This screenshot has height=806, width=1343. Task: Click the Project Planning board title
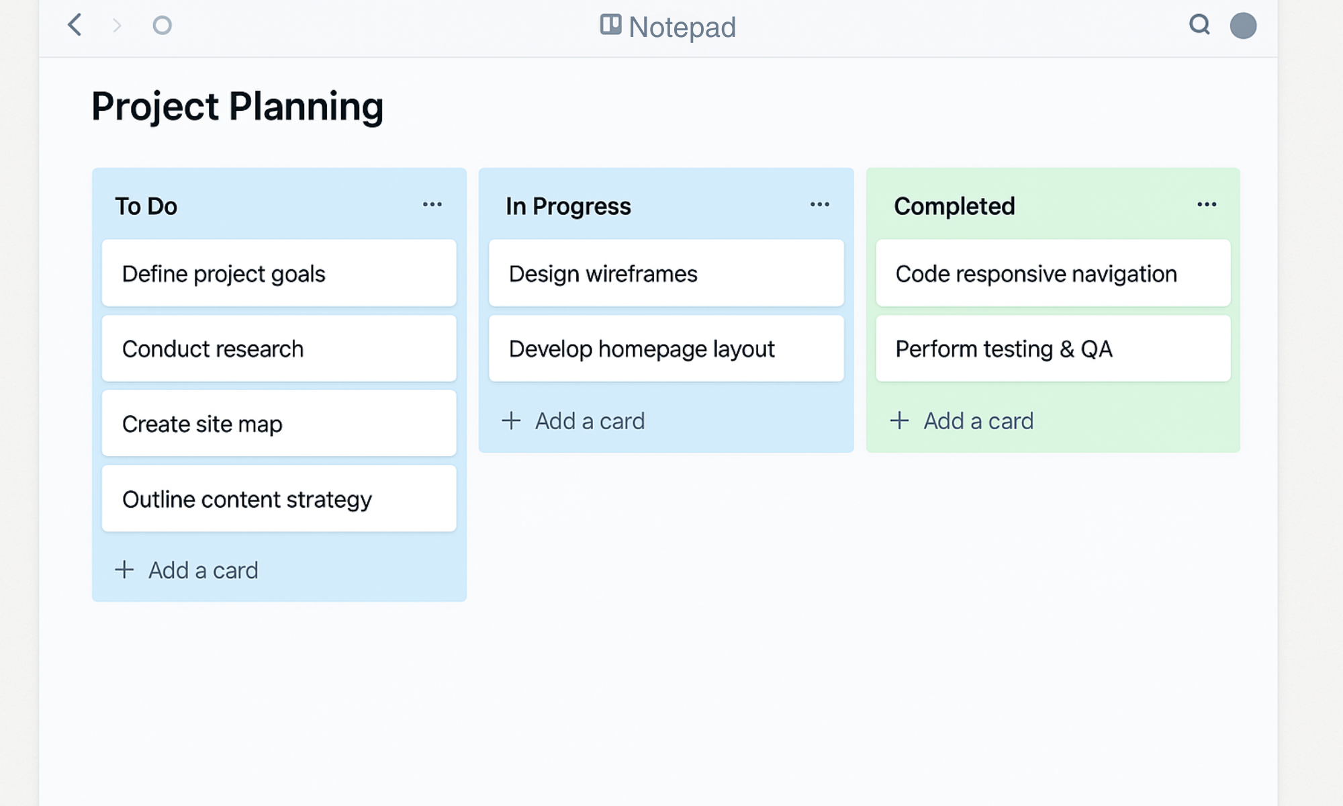[x=237, y=107]
